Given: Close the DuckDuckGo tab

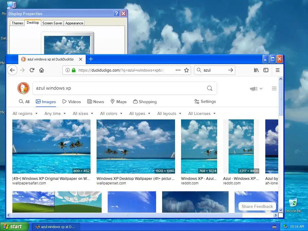Looking at the screenshot, I should pos(81,59).
